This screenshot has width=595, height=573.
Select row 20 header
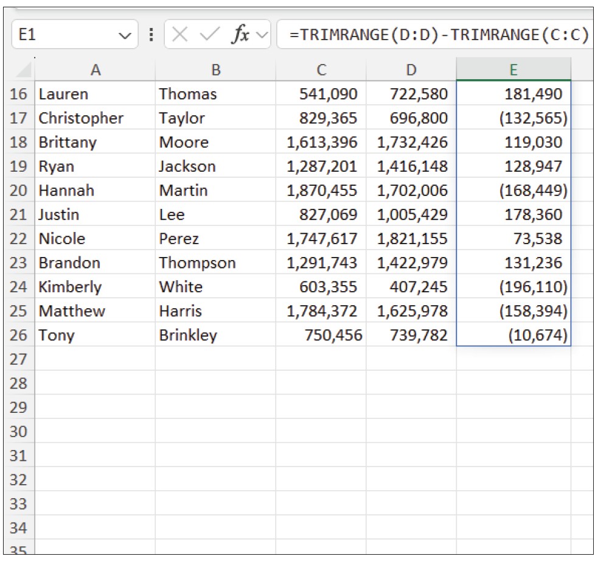19,191
